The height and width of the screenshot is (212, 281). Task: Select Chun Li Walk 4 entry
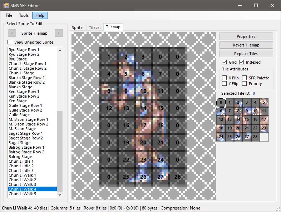[32, 189]
